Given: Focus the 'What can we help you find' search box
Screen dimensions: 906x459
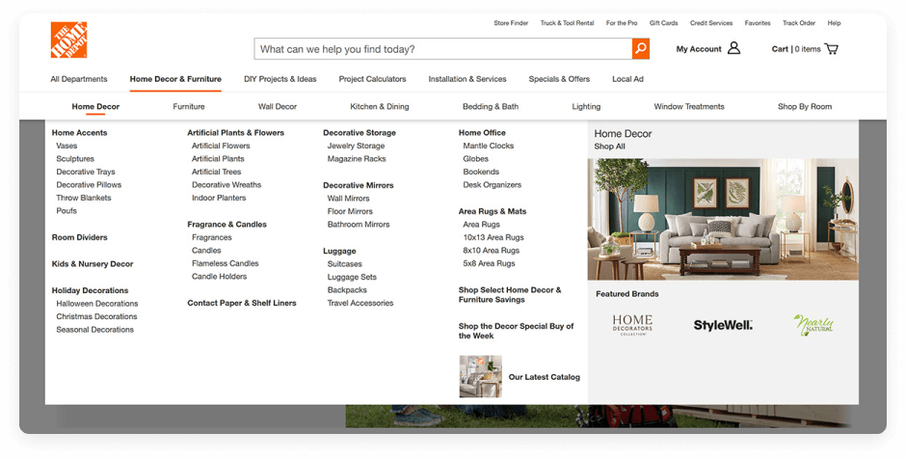Looking at the screenshot, I should coord(443,49).
